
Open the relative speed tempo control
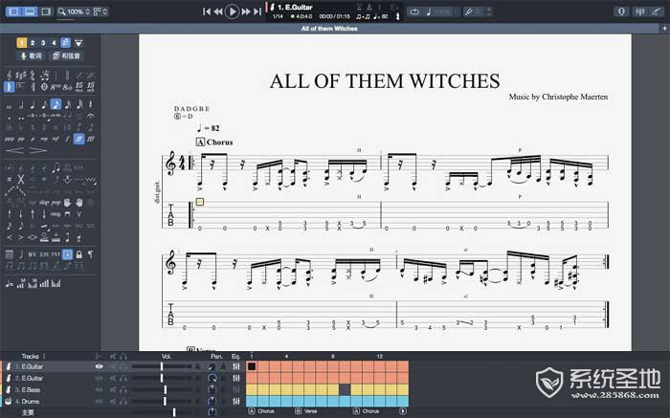pyautogui.click(x=439, y=11)
